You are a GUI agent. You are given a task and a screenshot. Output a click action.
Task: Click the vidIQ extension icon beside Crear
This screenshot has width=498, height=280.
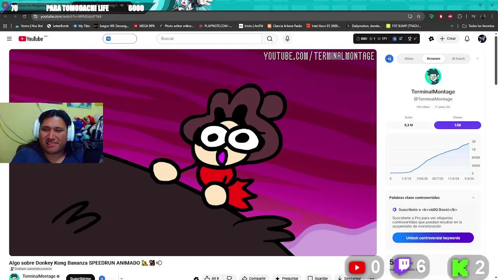click(431, 38)
